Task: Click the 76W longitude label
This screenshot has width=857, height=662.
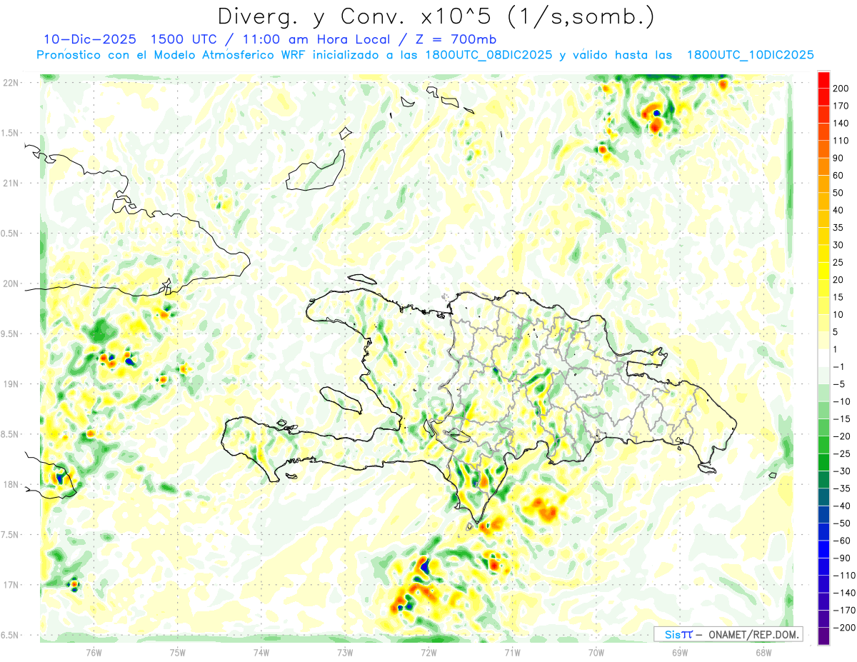Action: pos(94,651)
